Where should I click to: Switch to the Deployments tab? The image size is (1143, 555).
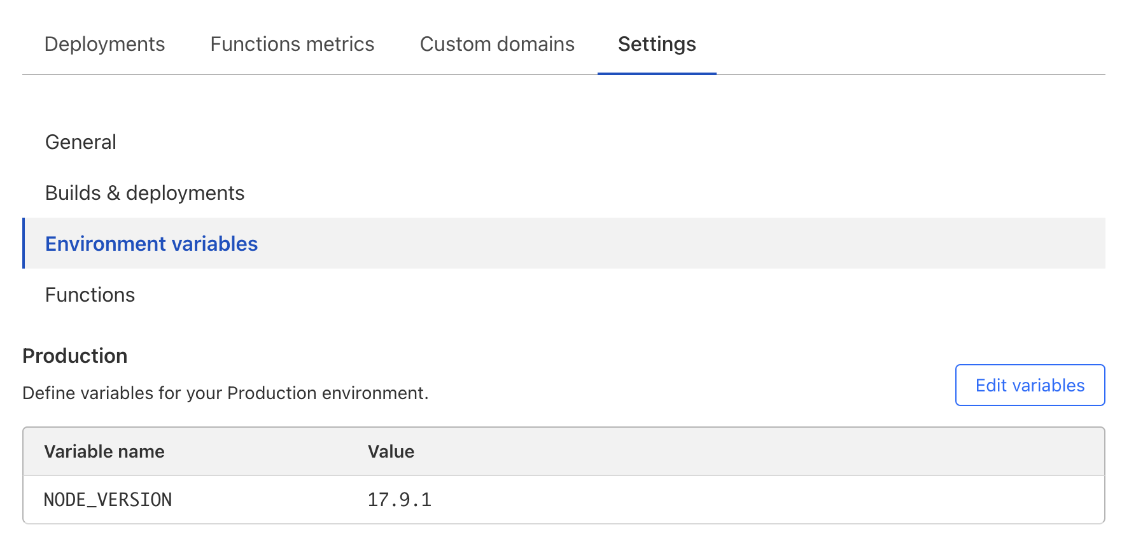tap(104, 44)
